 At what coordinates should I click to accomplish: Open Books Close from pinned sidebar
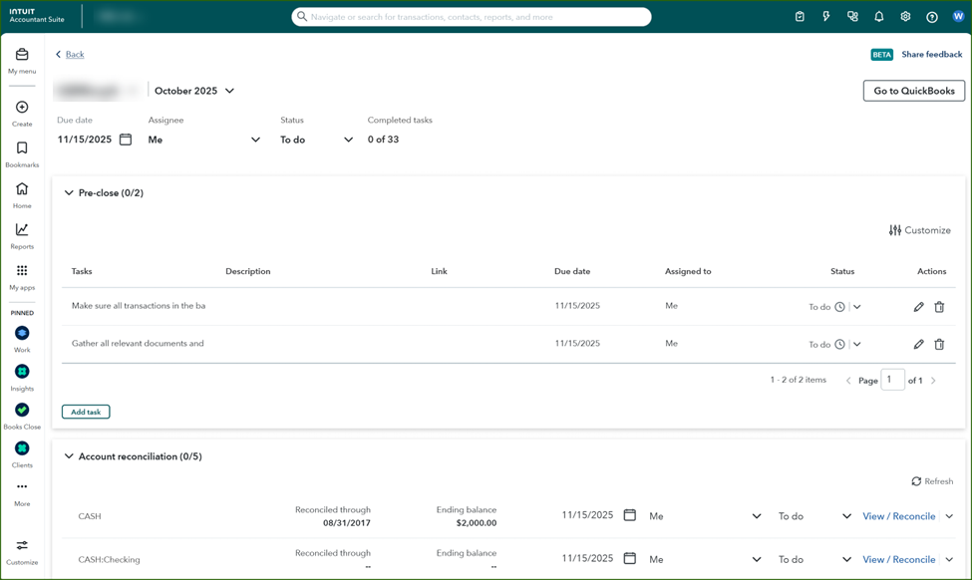(x=22, y=411)
